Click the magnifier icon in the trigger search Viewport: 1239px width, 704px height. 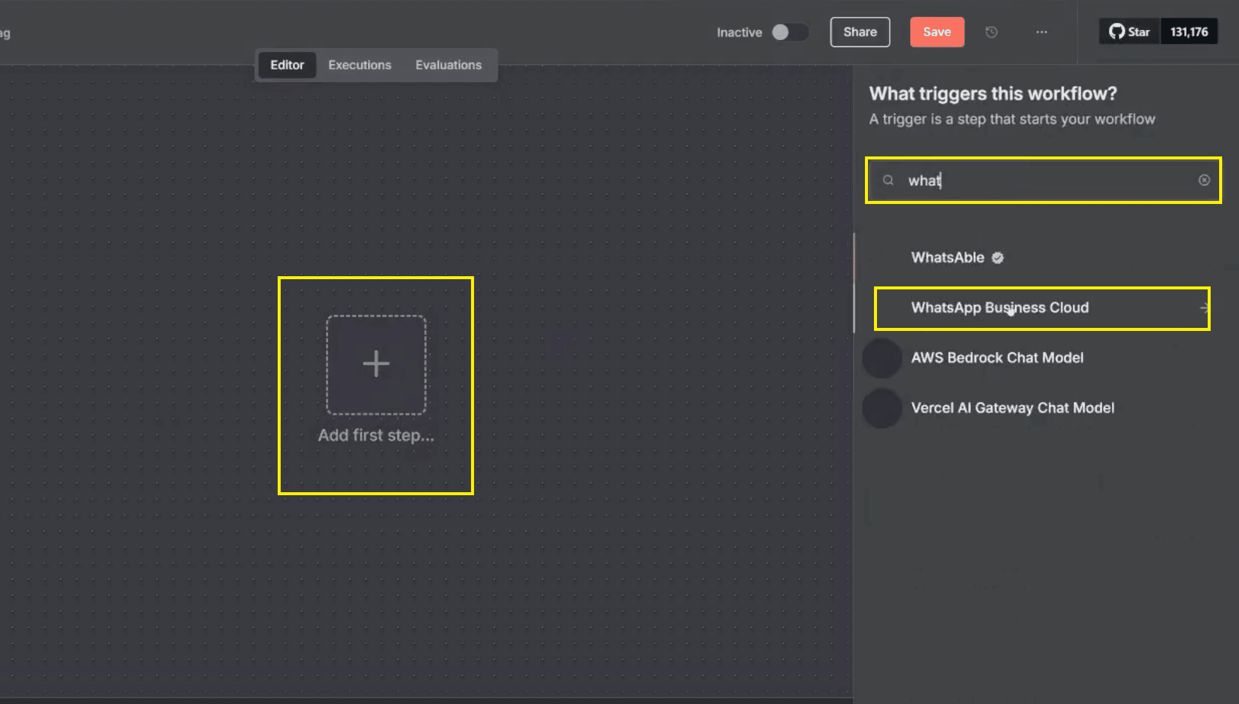point(888,180)
